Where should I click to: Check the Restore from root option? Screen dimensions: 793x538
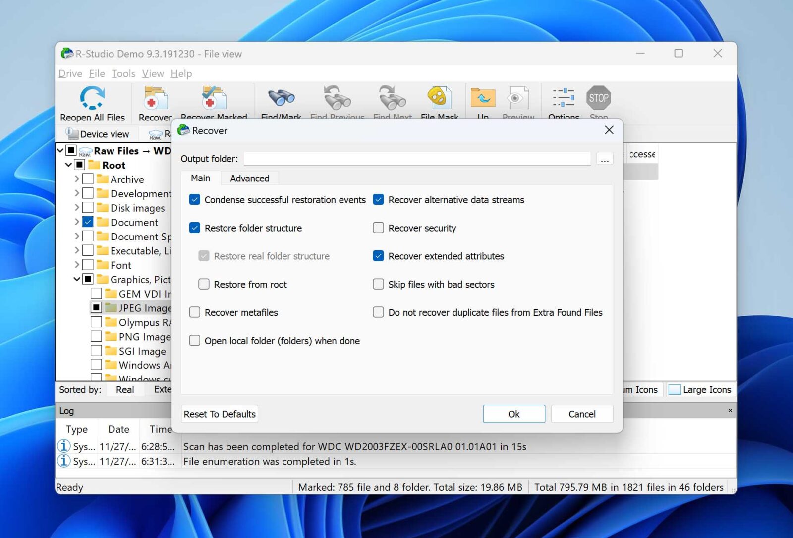pyautogui.click(x=204, y=284)
